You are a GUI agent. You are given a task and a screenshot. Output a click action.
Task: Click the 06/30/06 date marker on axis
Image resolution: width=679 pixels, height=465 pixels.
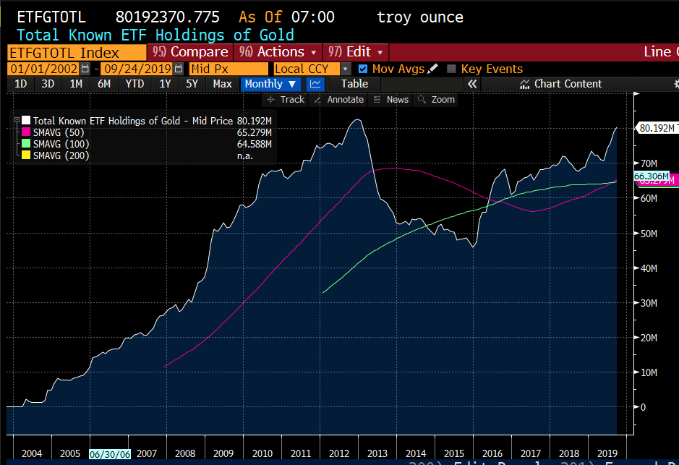pos(110,454)
